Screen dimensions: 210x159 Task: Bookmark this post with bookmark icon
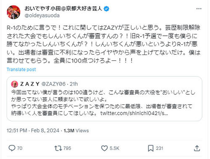151,148
